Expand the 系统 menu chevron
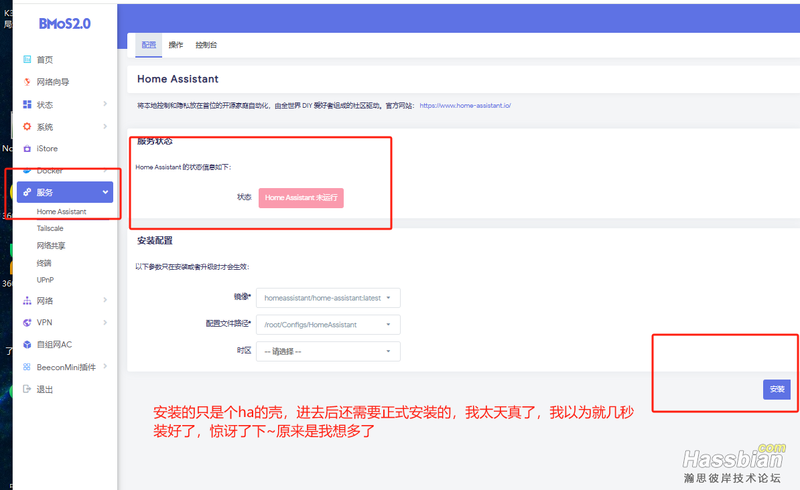The height and width of the screenshot is (490, 800). click(x=105, y=127)
